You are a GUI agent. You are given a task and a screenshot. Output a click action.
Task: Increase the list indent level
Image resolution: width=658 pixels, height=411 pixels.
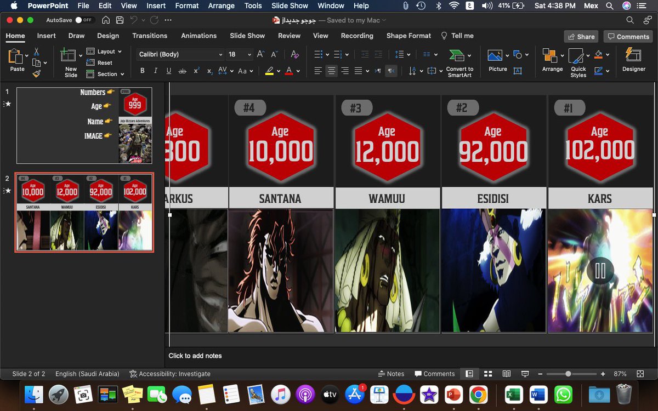(379, 54)
